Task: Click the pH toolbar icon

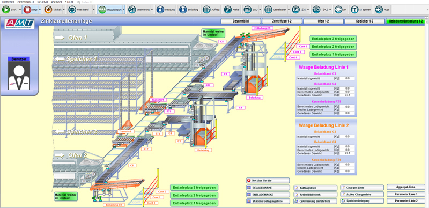Action: tap(338, 10)
